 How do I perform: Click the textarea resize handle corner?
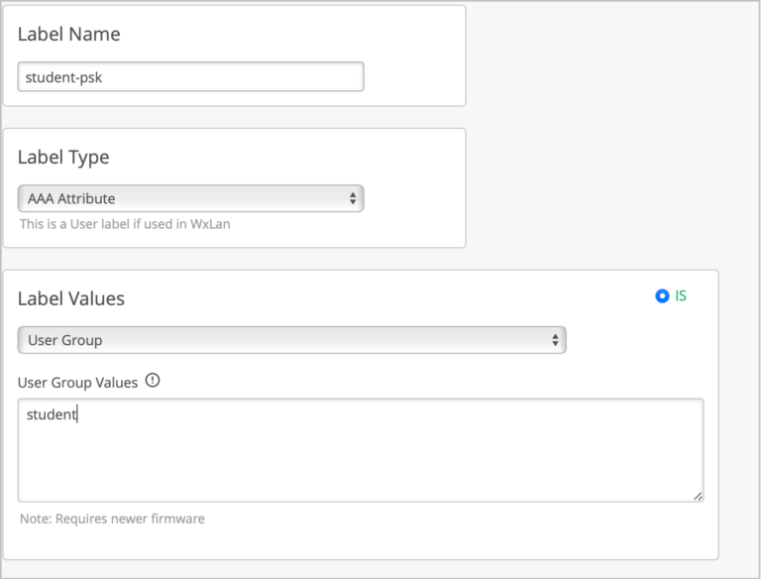(698, 495)
